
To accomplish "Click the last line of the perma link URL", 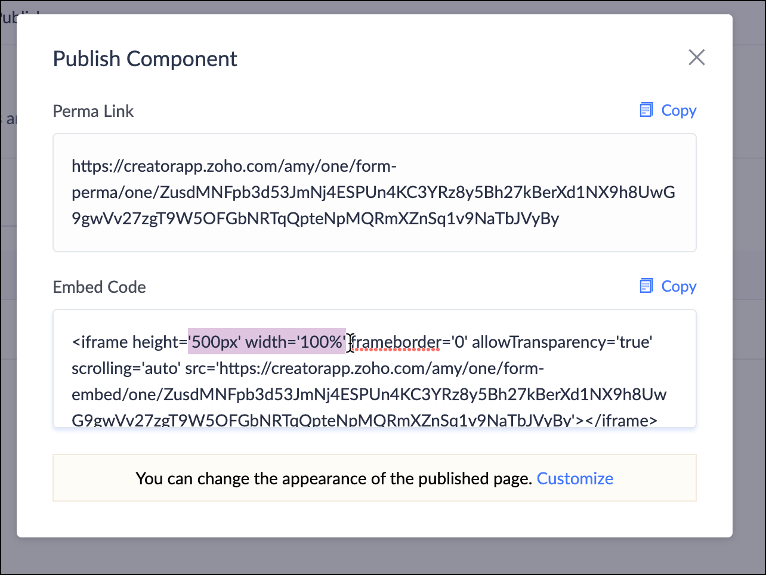I will pos(315,218).
